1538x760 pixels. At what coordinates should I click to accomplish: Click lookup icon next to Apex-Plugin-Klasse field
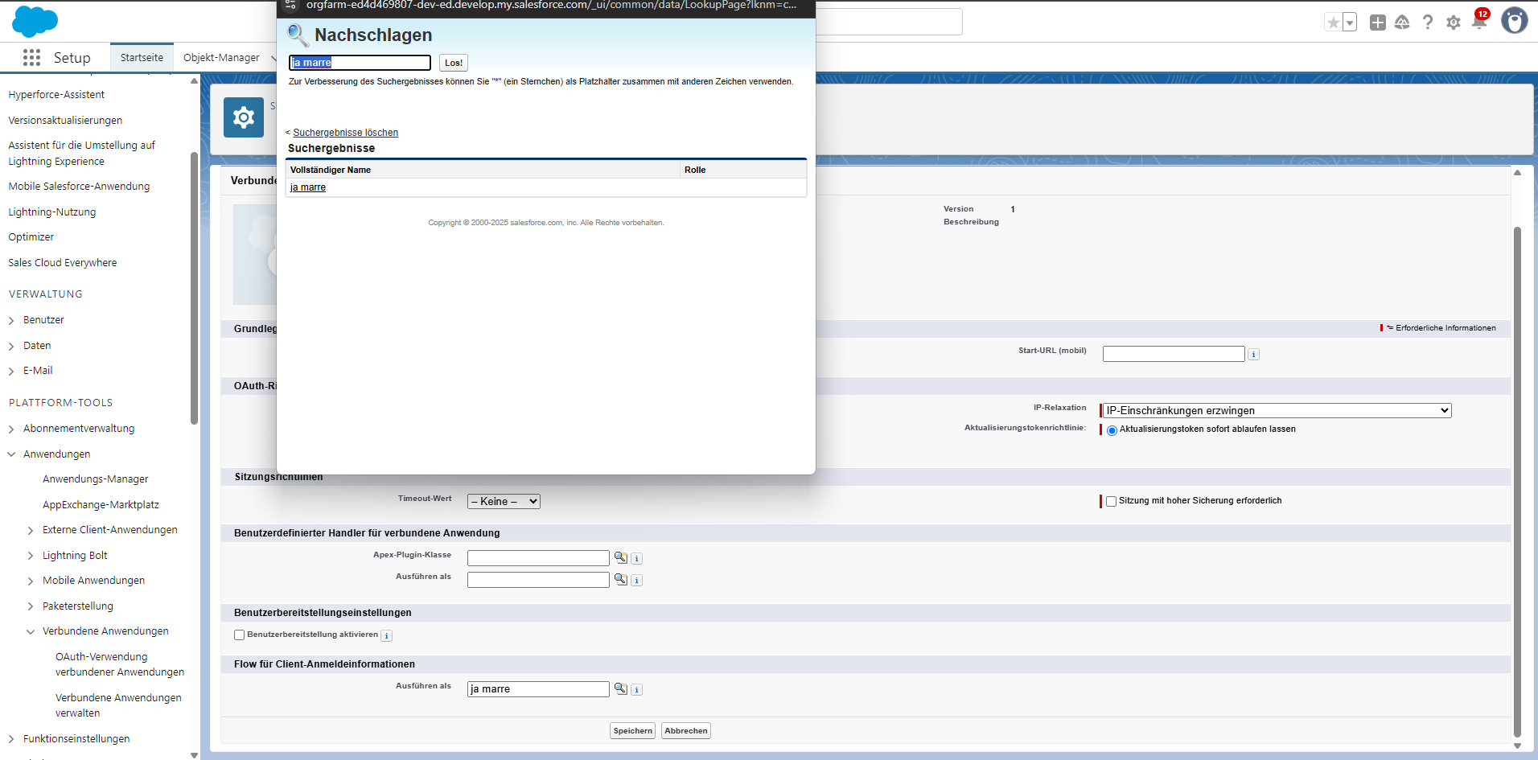620,557
